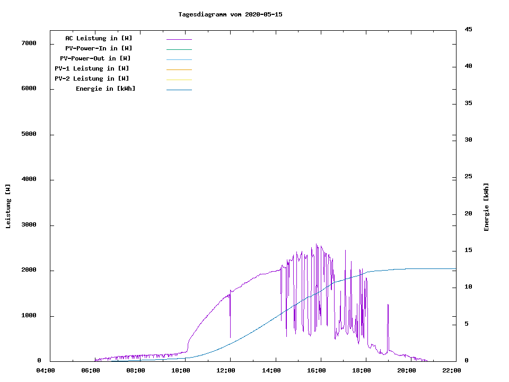Click the 45 tick label on right axis
The height and width of the screenshot is (382, 509).
[468, 29]
